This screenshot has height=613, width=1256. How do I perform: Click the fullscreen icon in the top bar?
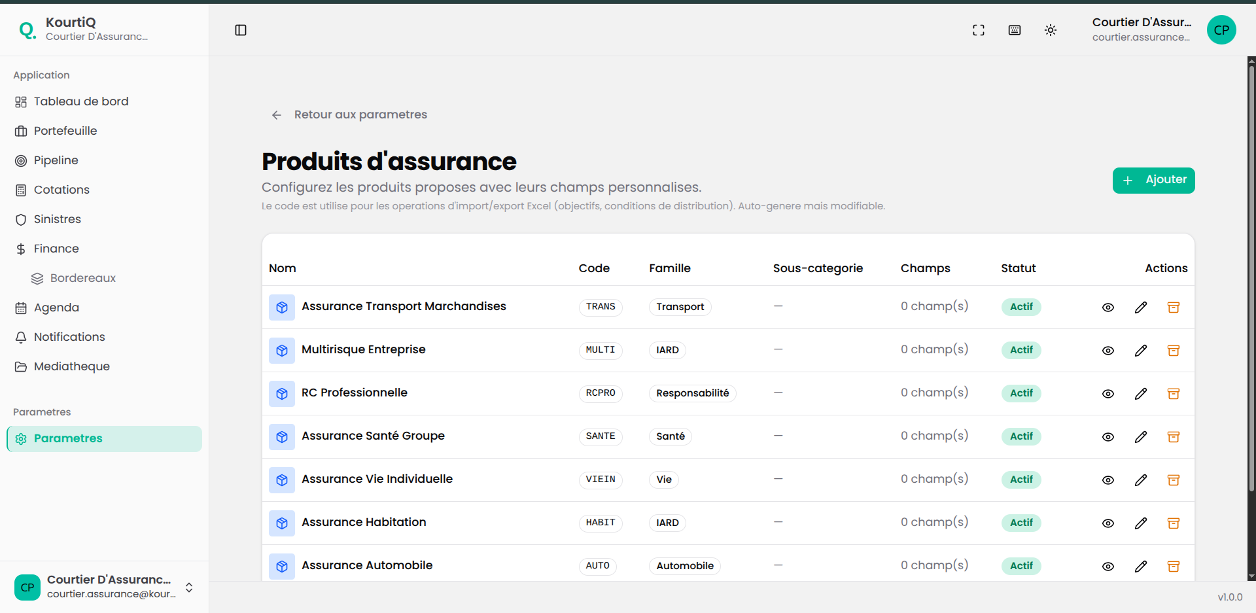(979, 30)
